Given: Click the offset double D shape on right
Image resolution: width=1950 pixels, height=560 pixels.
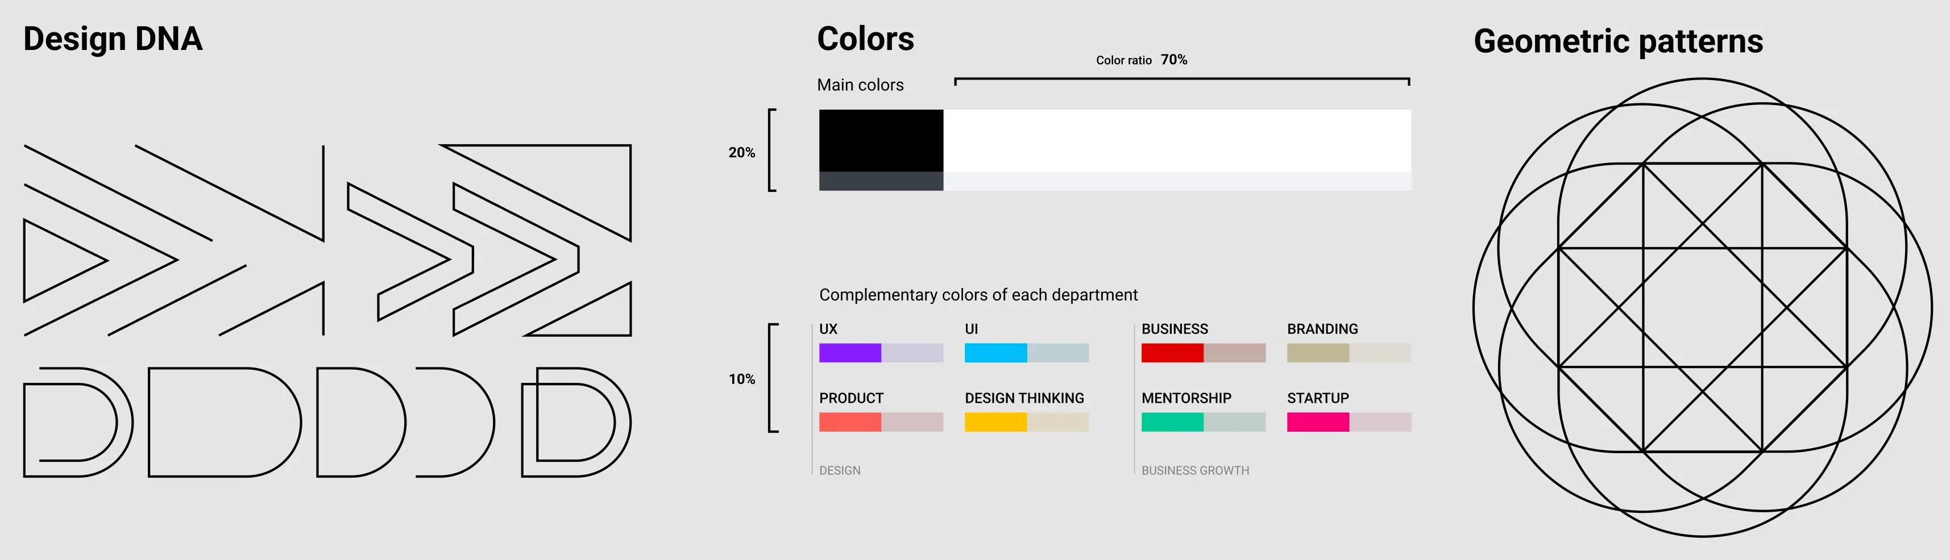Looking at the screenshot, I should (x=576, y=423).
